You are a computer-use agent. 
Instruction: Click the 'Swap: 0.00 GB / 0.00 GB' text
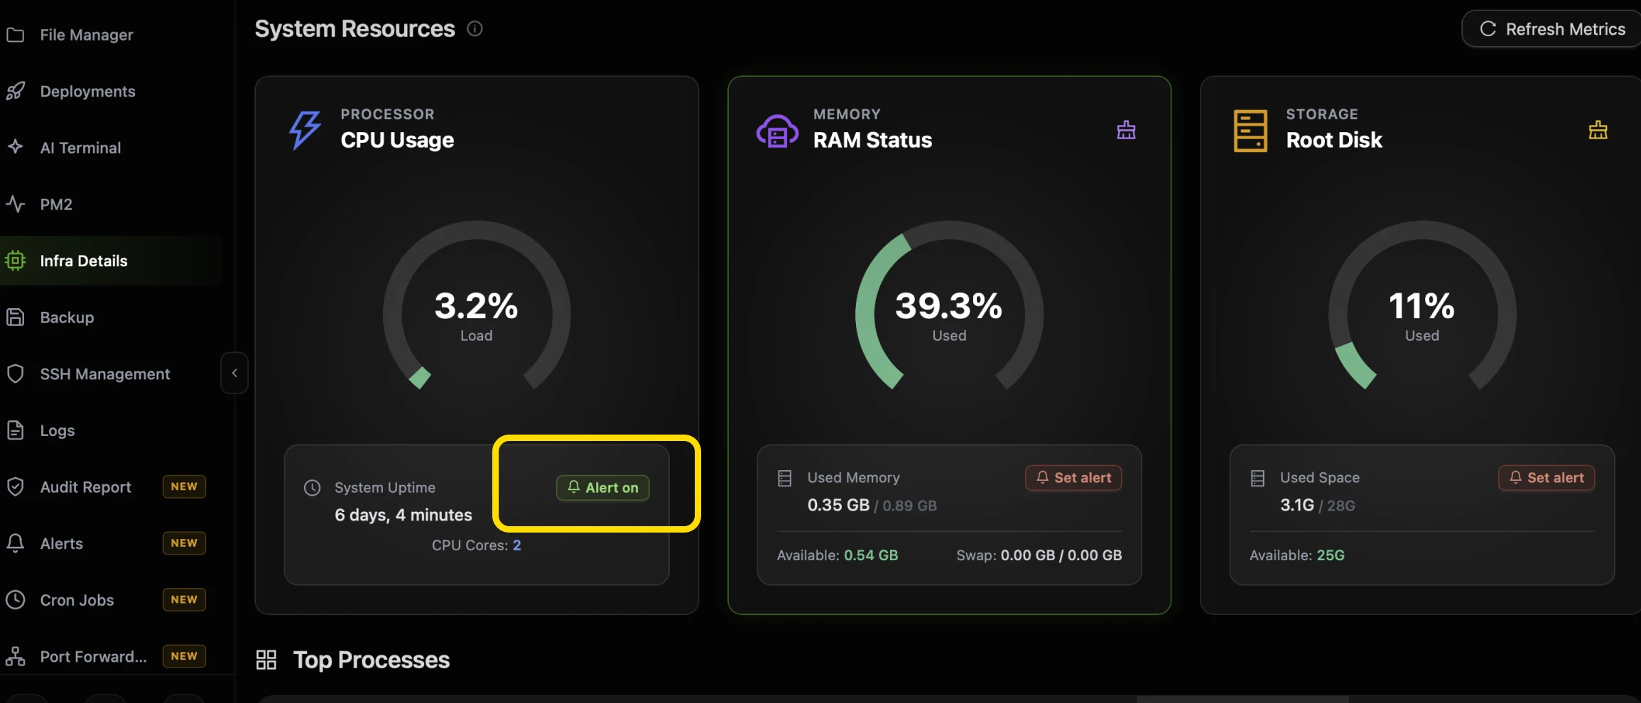click(1039, 555)
